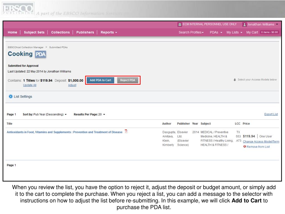Image resolution: width=285 pixels, height=214 pixels.
Task: Click the EBSCOhost Collection Manager breadcrumb
Action: 26,47
